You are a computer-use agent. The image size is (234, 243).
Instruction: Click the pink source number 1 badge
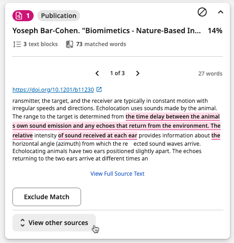click(x=23, y=16)
